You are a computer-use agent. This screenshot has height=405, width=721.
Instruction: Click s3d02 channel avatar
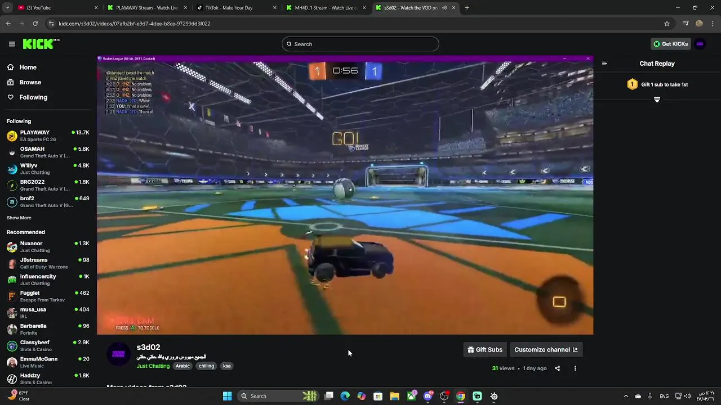pyautogui.click(x=118, y=354)
